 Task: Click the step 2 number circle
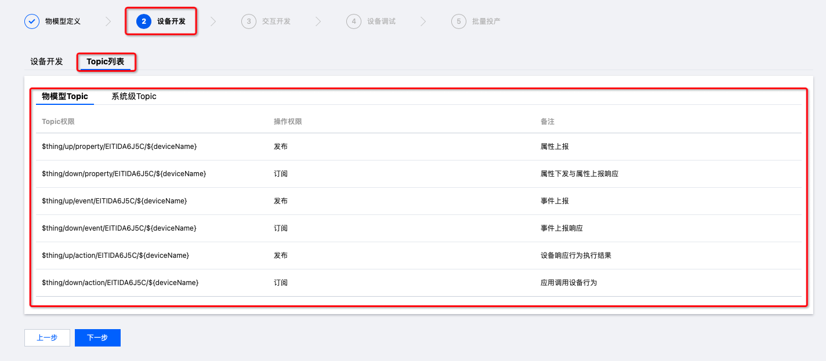(144, 21)
